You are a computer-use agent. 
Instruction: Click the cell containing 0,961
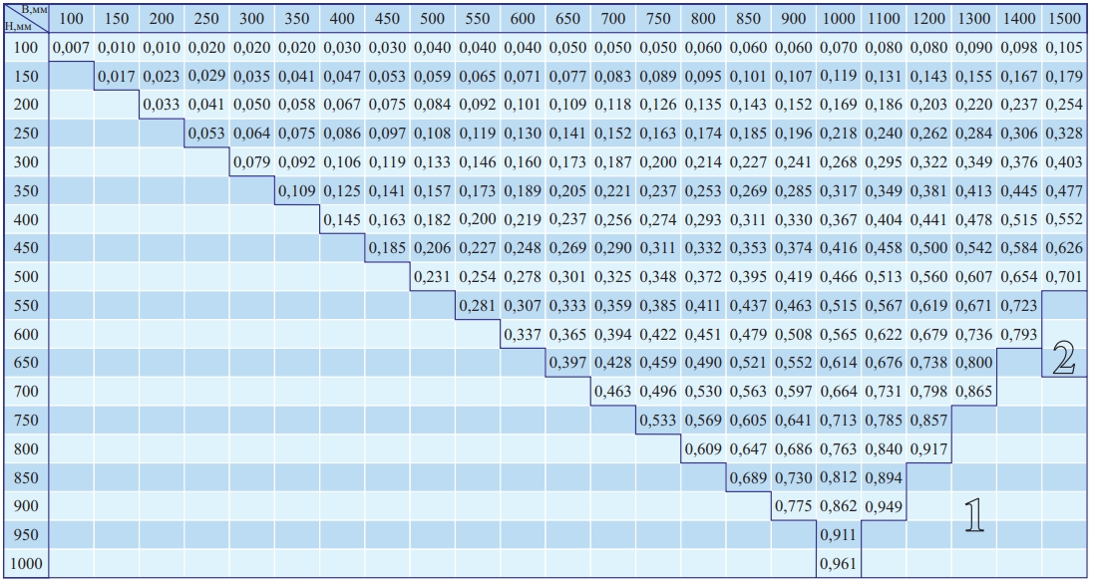(838, 564)
